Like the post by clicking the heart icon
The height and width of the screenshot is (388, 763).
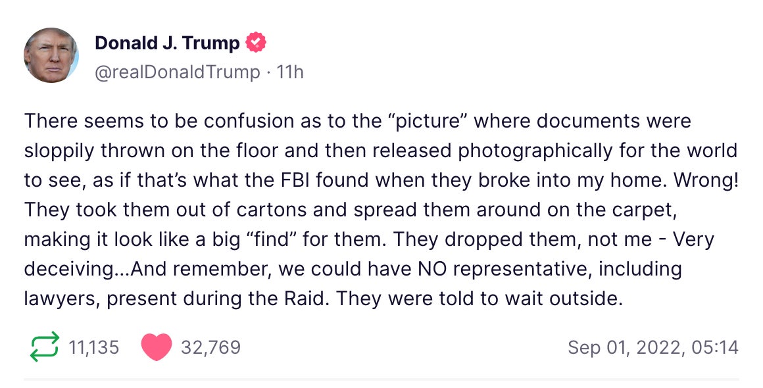tap(155, 345)
